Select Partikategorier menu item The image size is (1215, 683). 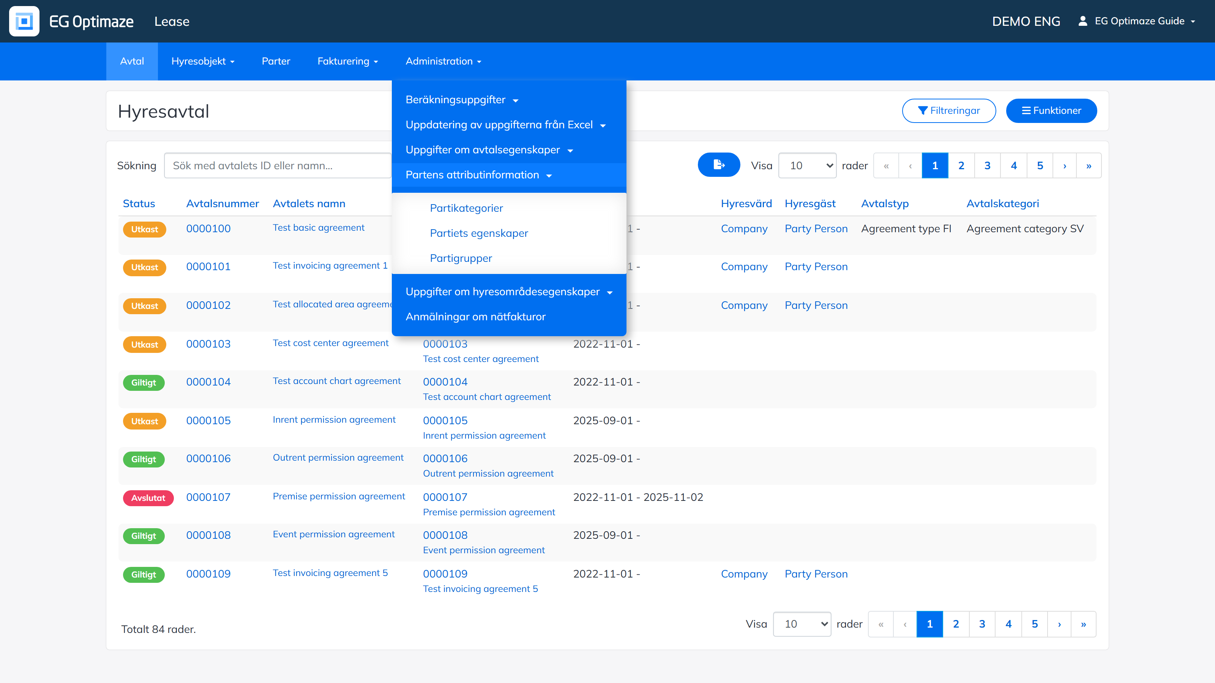tap(467, 208)
